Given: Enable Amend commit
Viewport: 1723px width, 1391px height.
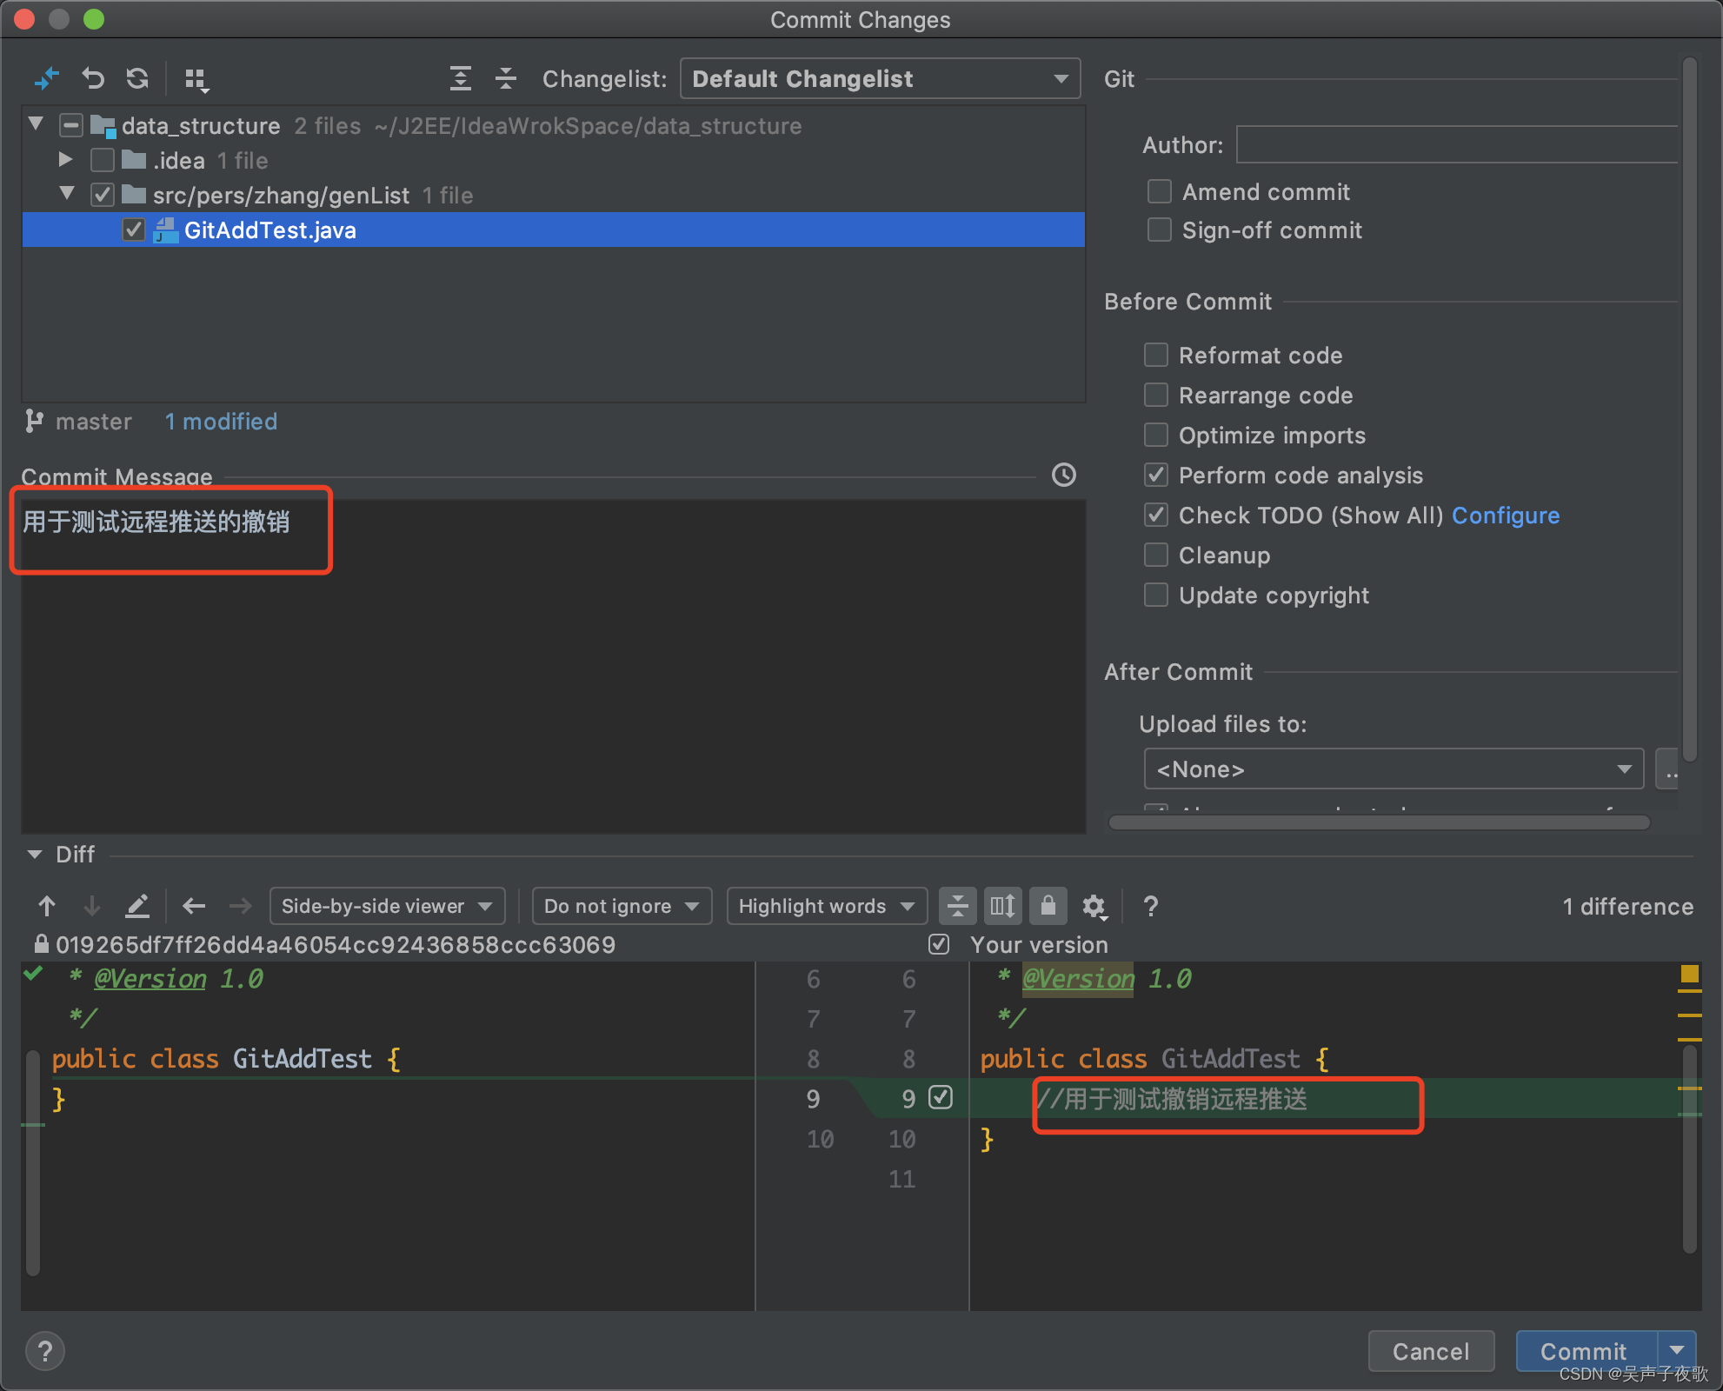Looking at the screenshot, I should click(x=1159, y=191).
